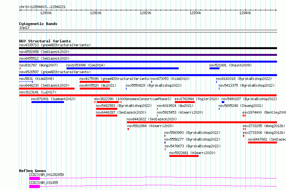Screen dimensions: 286x190
Task: Select the red esv3622390 variant glyph
Action: [108, 102]
